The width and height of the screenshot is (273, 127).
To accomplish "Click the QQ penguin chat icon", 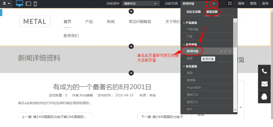I will point(264,97).
